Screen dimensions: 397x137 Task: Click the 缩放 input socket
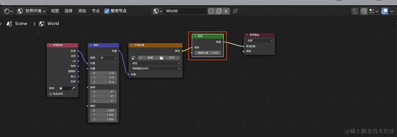[x=88, y=106]
